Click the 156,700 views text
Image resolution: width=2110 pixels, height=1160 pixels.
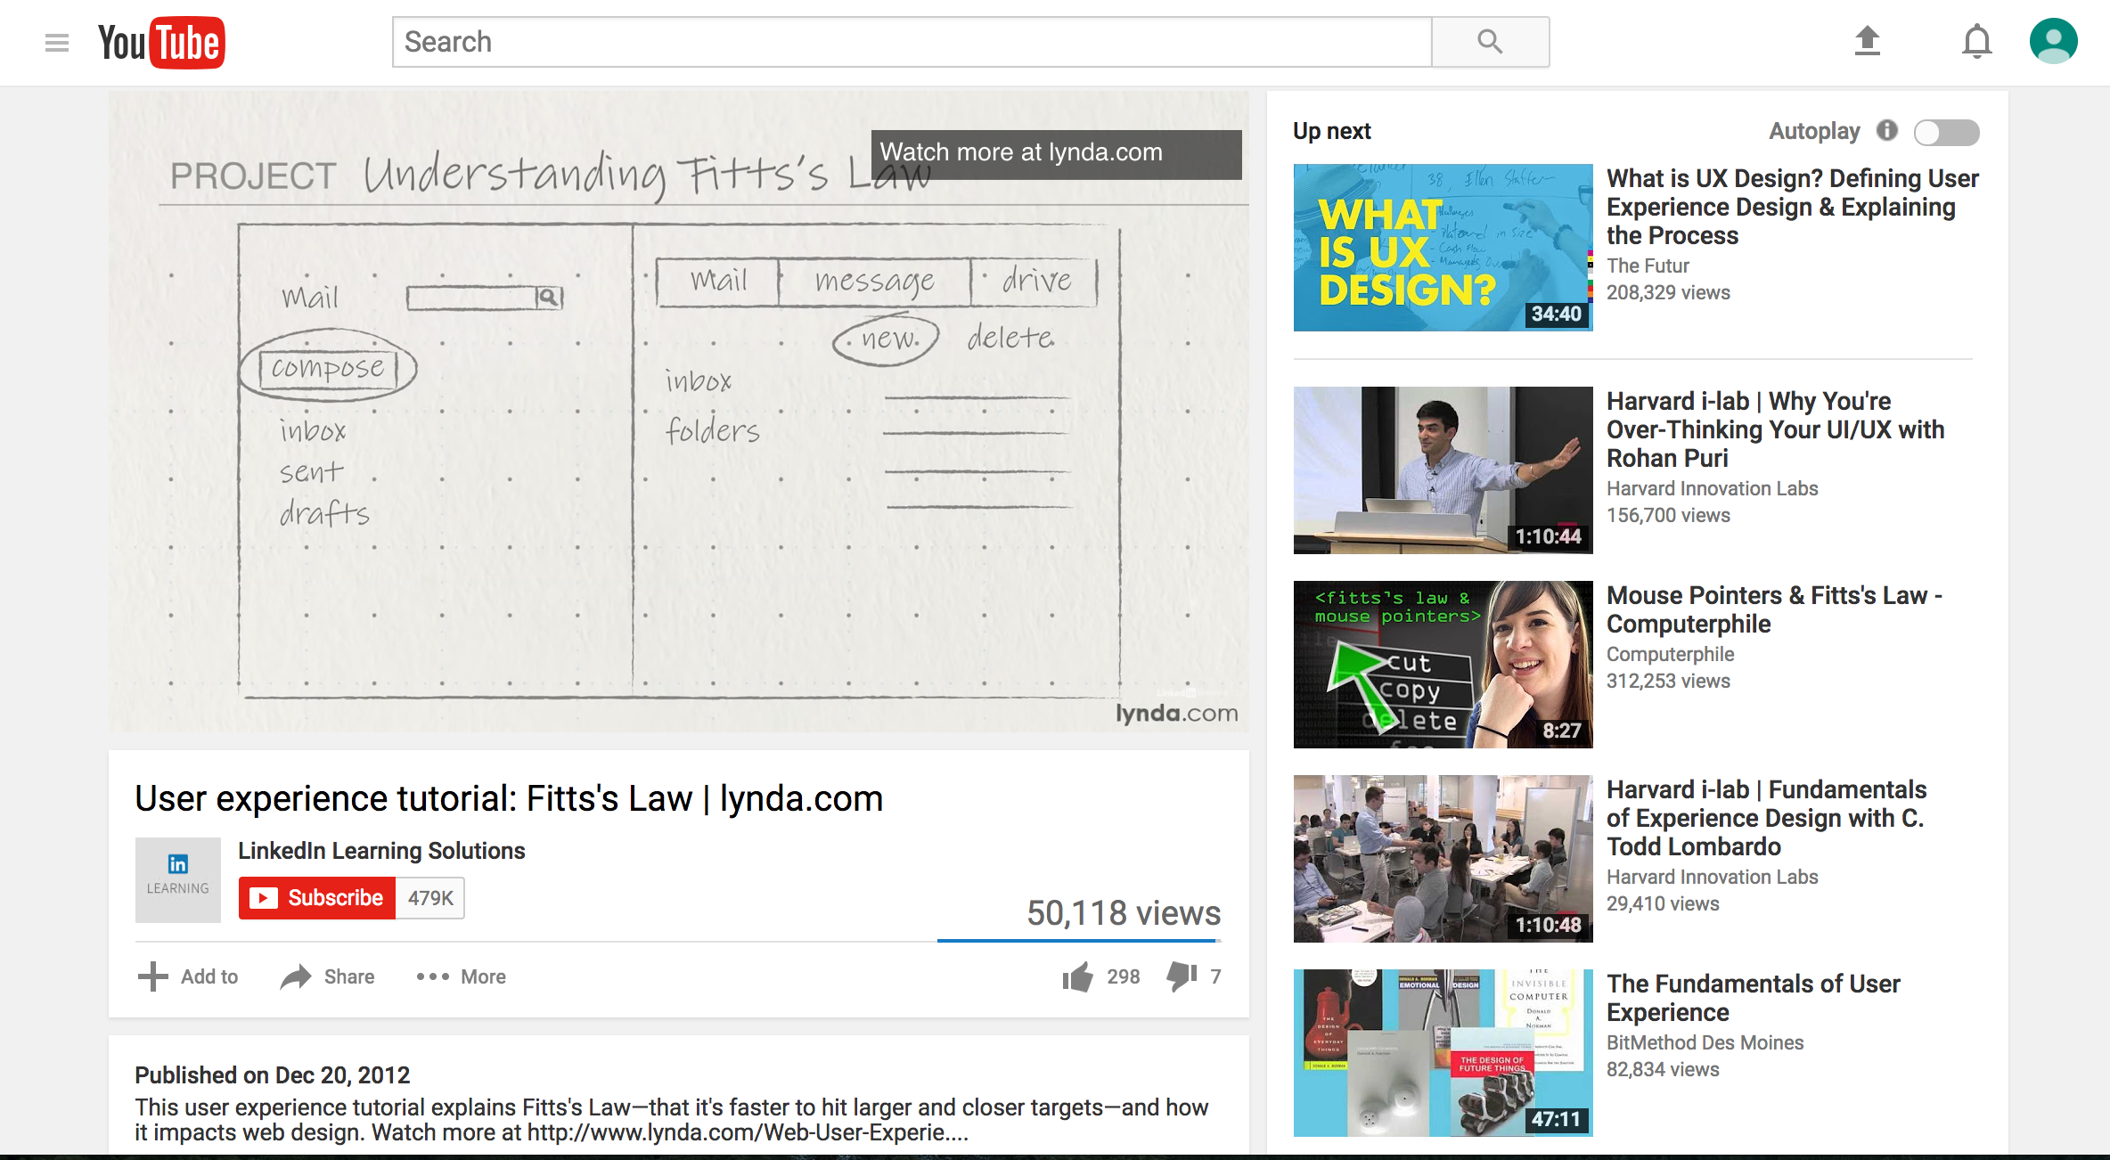tap(1668, 515)
